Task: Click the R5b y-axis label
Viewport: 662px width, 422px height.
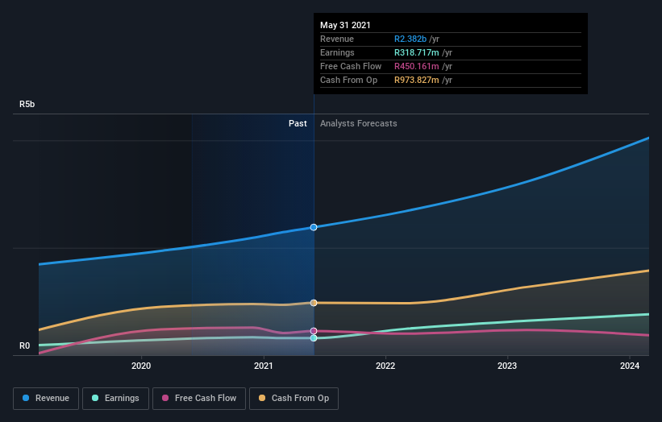Action: pyautogui.click(x=27, y=104)
